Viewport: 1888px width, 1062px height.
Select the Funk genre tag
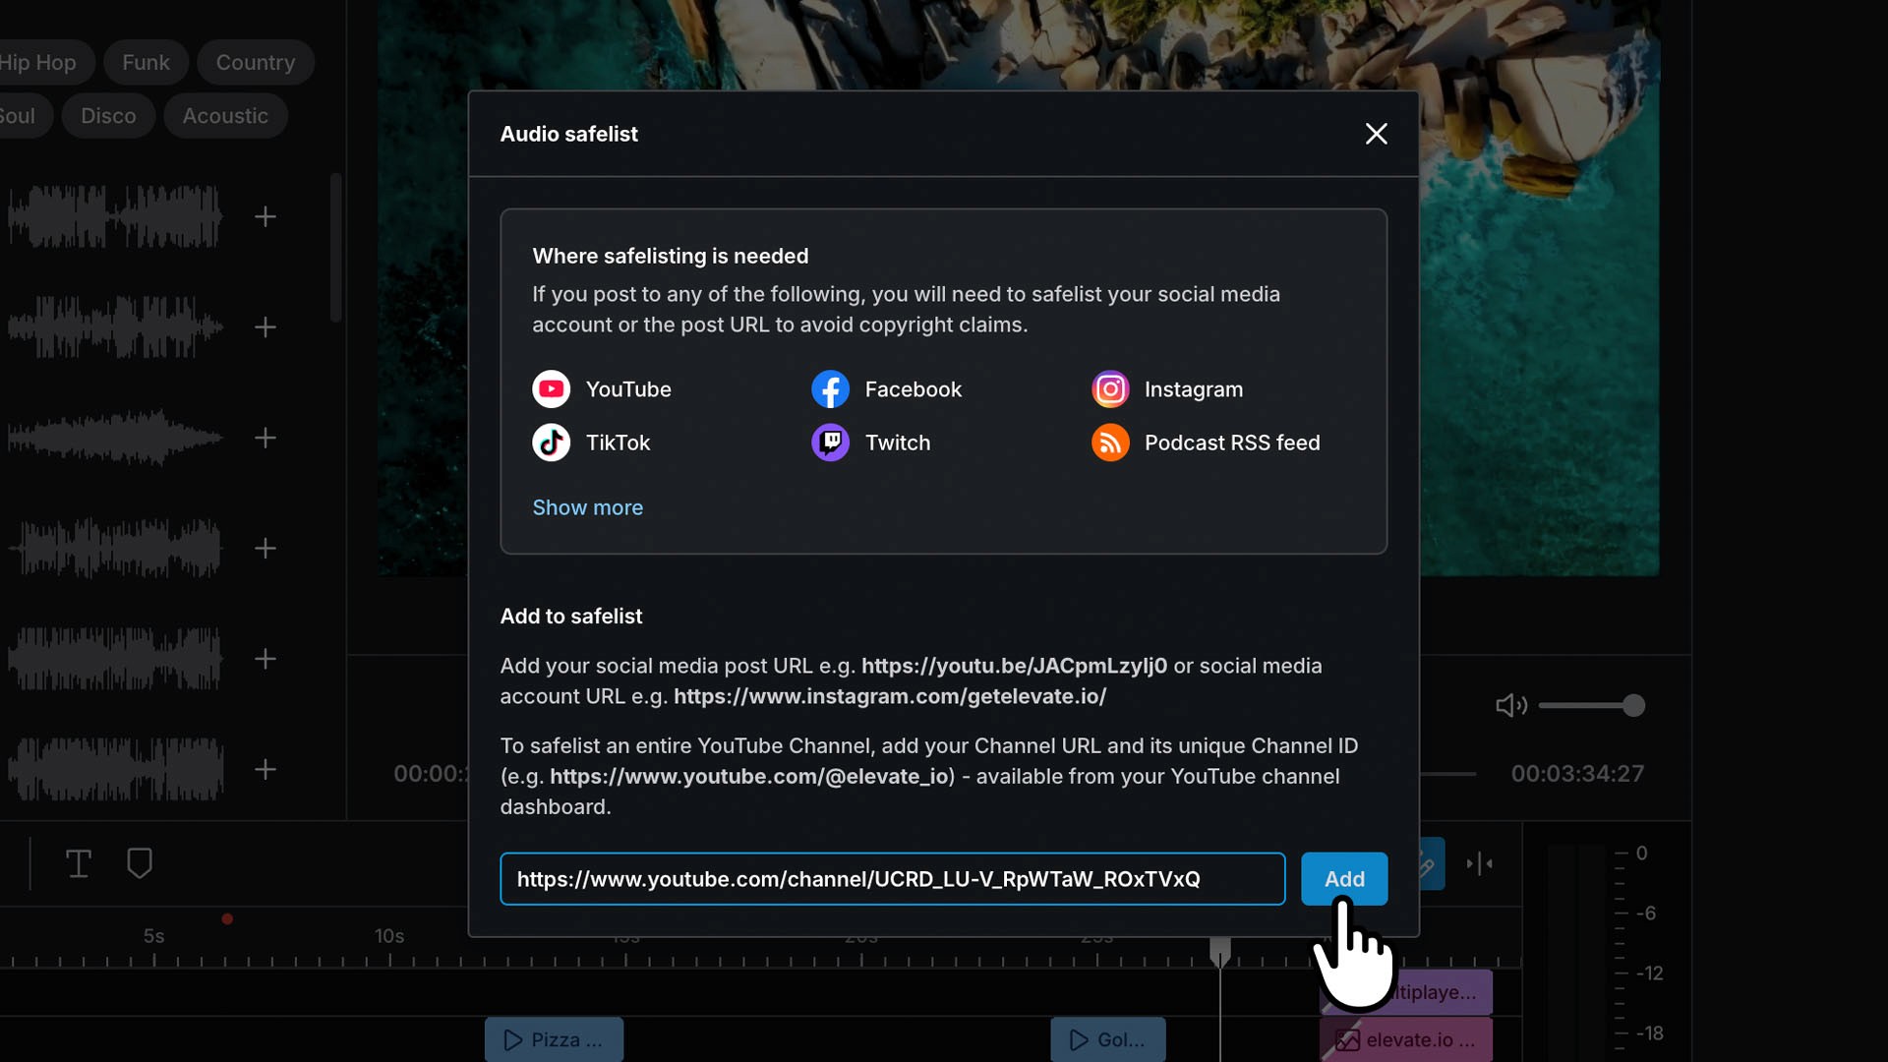click(x=146, y=62)
